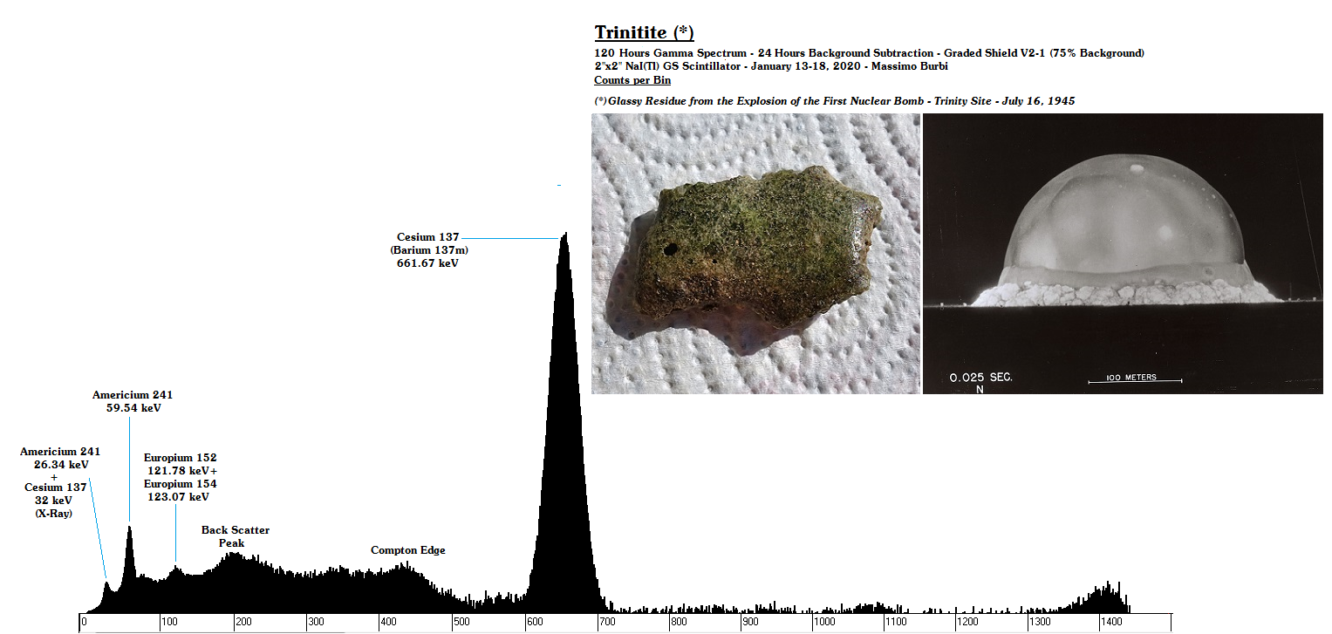Click the Cesium 137 661.67 keV label
The image size is (1332, 634).
(427, 250)
